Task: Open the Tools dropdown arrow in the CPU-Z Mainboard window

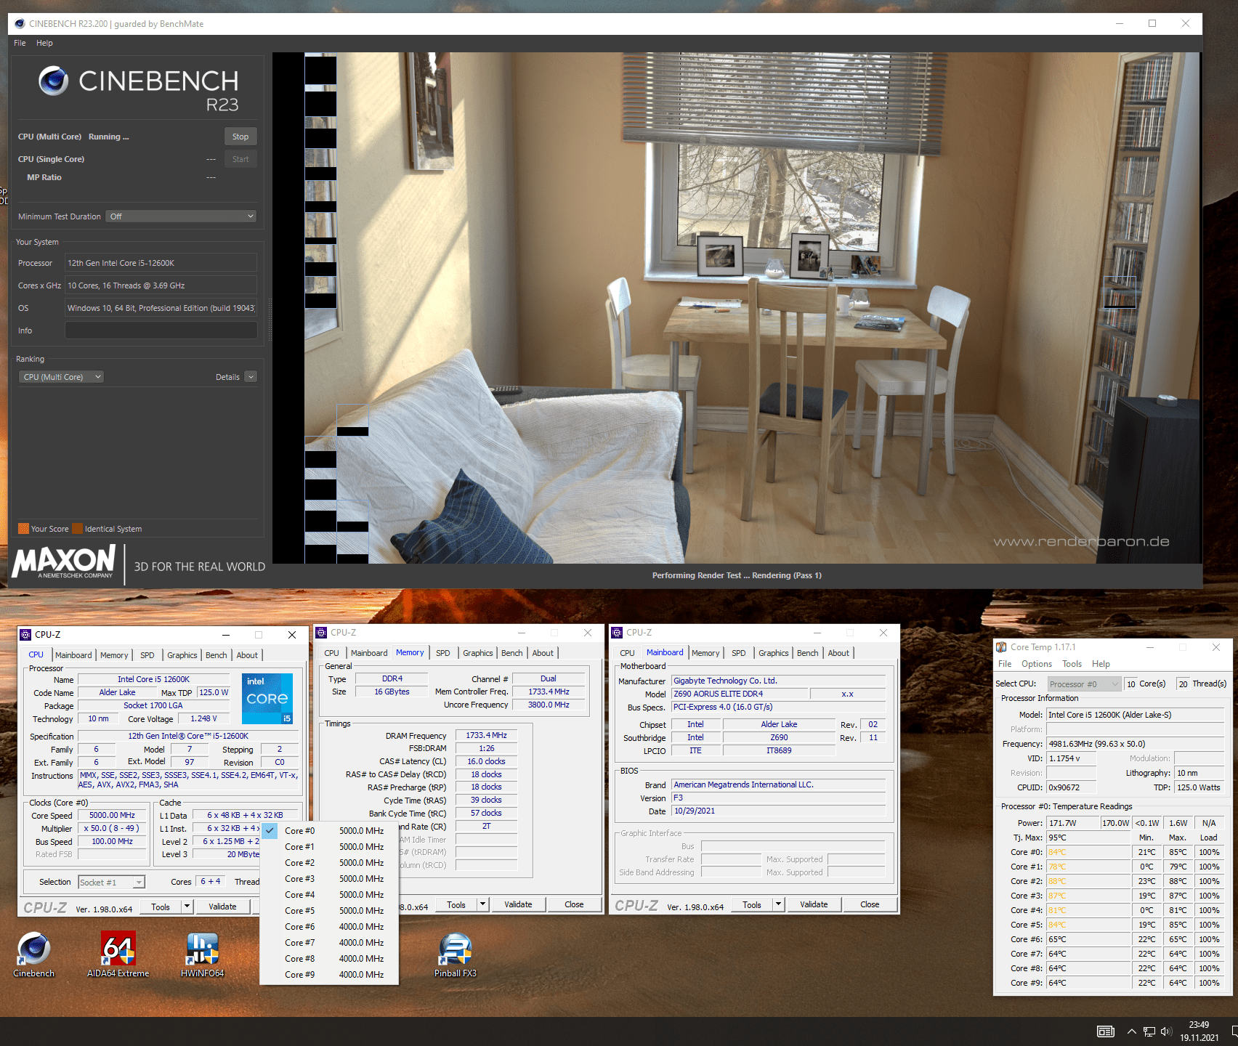Action: pos(778,904)
